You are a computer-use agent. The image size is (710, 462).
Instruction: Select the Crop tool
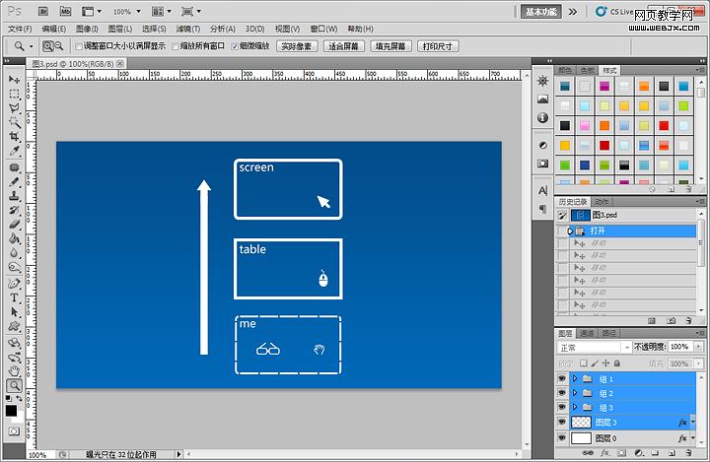coord(14,137)
